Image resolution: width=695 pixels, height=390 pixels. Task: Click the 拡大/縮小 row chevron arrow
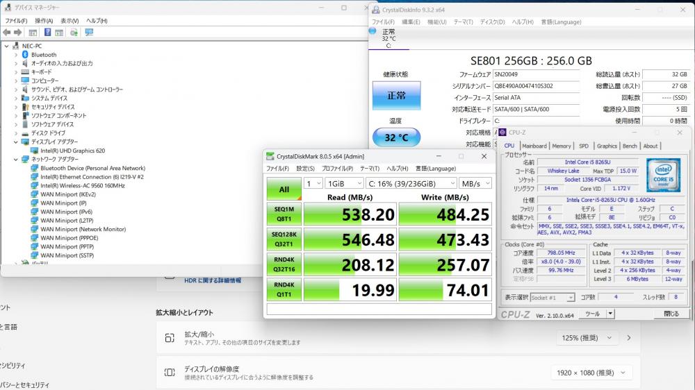tap(629, 338)
